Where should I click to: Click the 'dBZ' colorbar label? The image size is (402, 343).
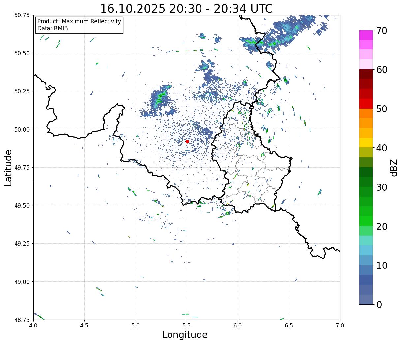click(x=394, y=167)
